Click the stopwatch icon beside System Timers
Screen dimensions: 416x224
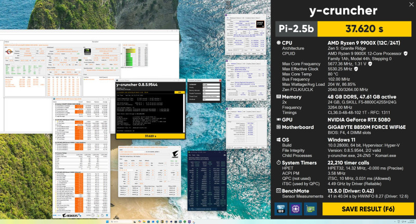(278, 163)
